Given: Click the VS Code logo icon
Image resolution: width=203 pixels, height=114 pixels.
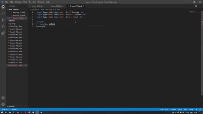Looking at the screenshot, I should tap(2, 2).
